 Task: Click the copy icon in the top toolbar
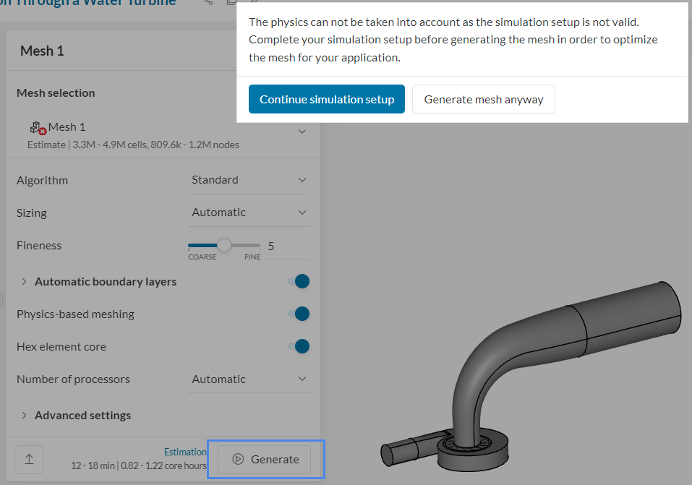point(230,4)
